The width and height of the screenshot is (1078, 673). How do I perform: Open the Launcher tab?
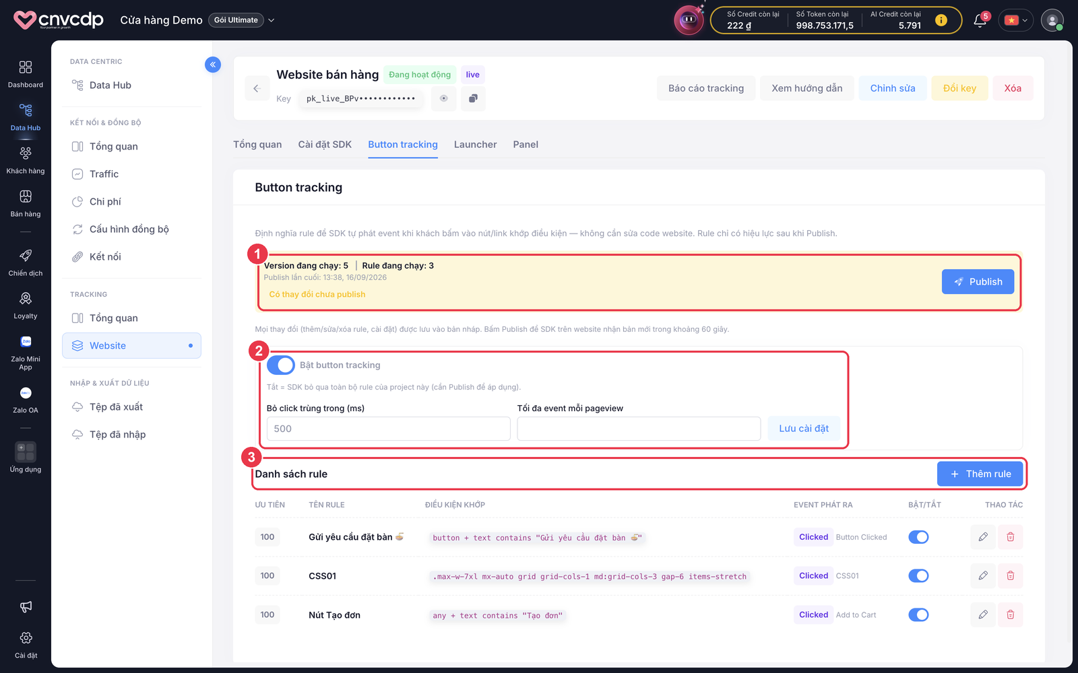(476, 145)
